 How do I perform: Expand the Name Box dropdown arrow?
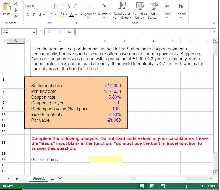[34, 32]
